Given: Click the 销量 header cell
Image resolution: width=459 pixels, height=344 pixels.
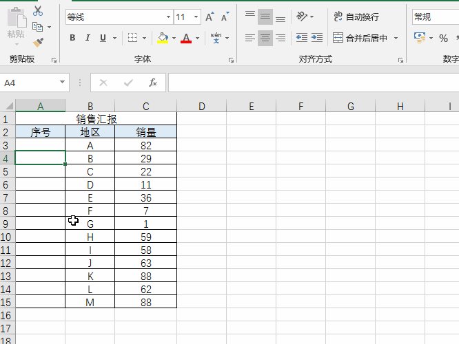Looking at the screenshot, I should click(146, 132).
